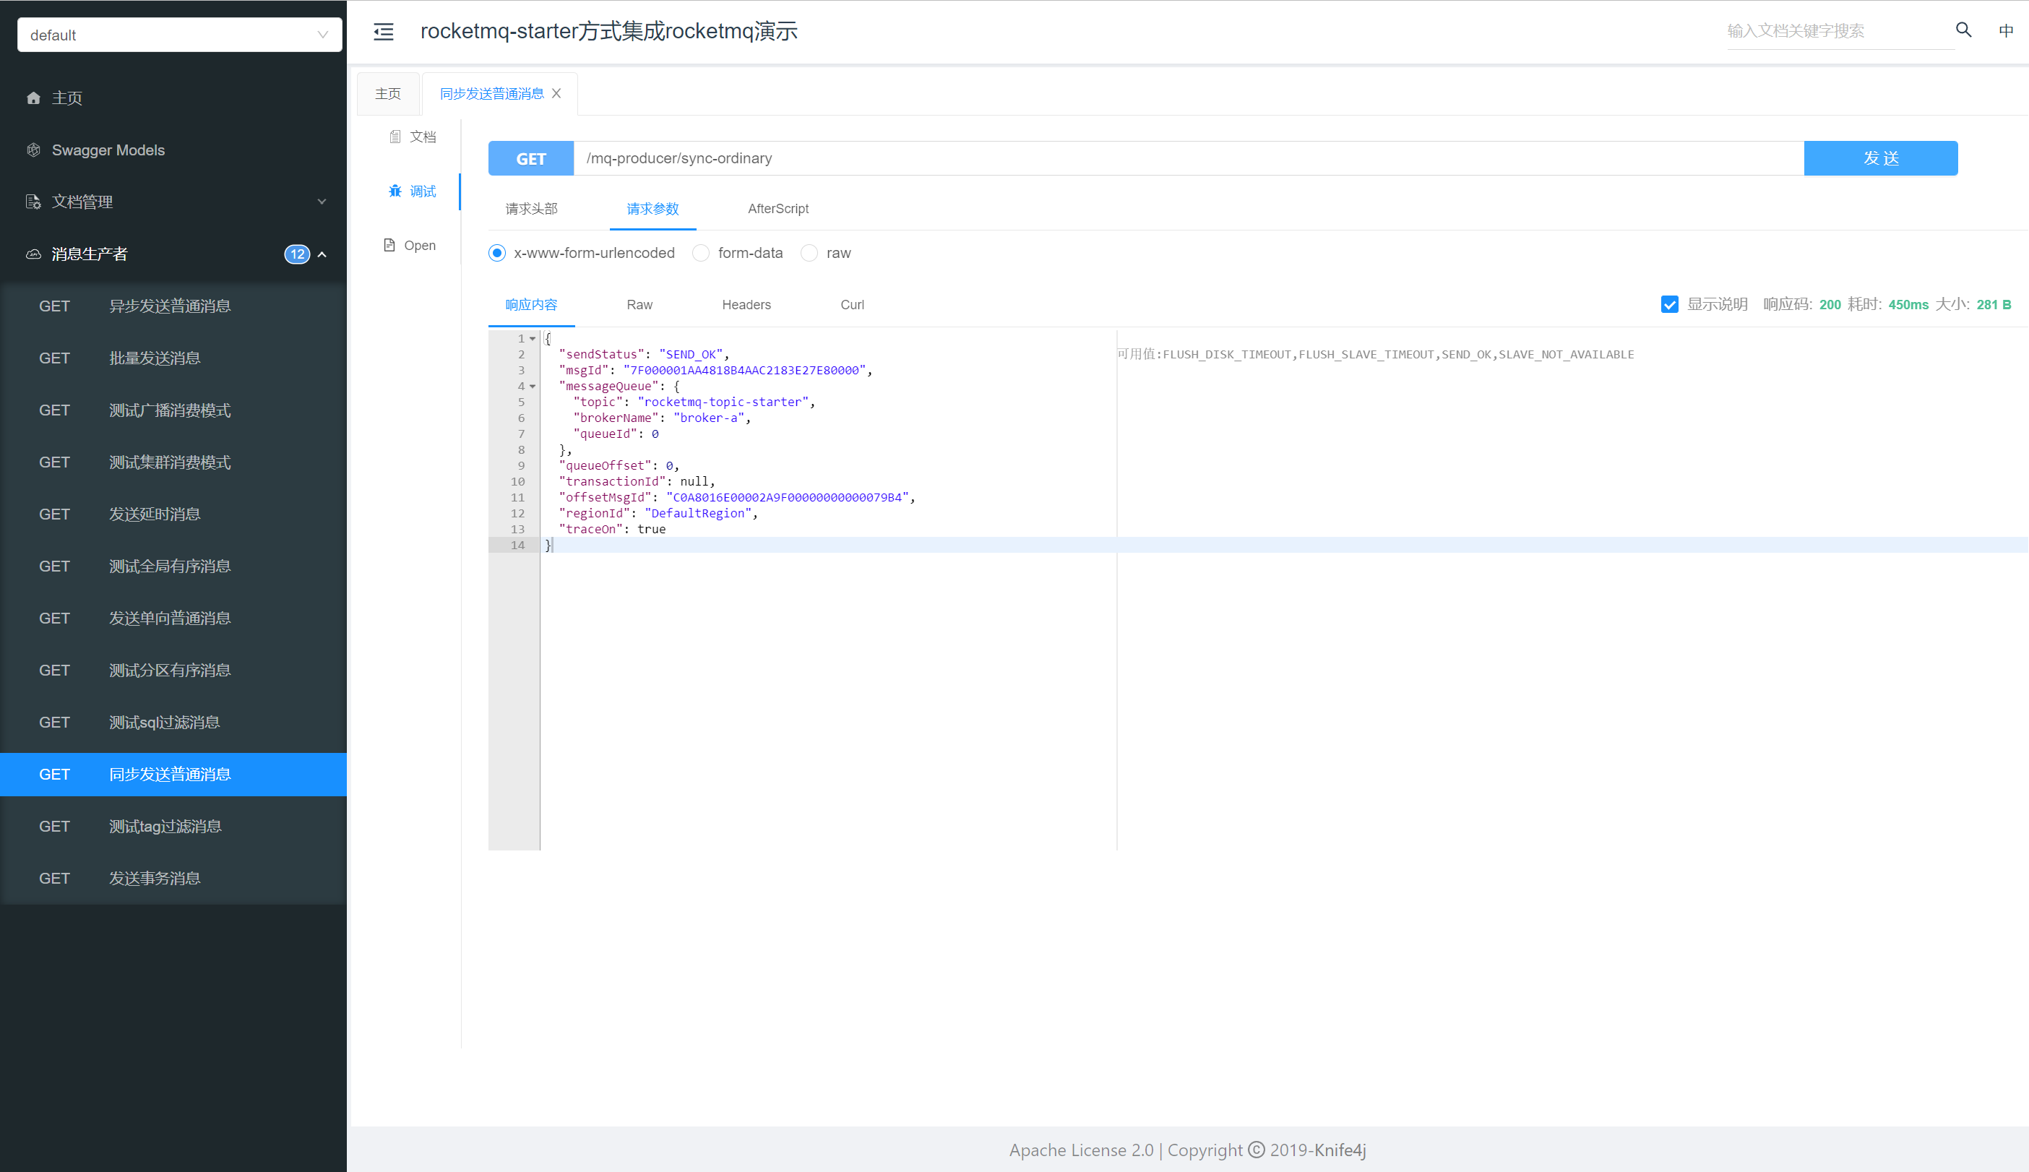Viewport: 2029px width, 1172px height.
Task: Select the raw radio option
Action: [x=809, y=253]
